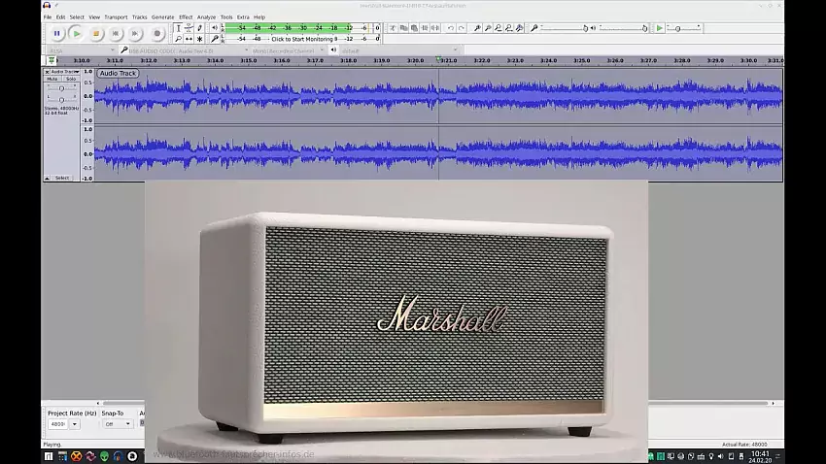Click to Start Monitoring in recording meter

[x=302, y=39]
